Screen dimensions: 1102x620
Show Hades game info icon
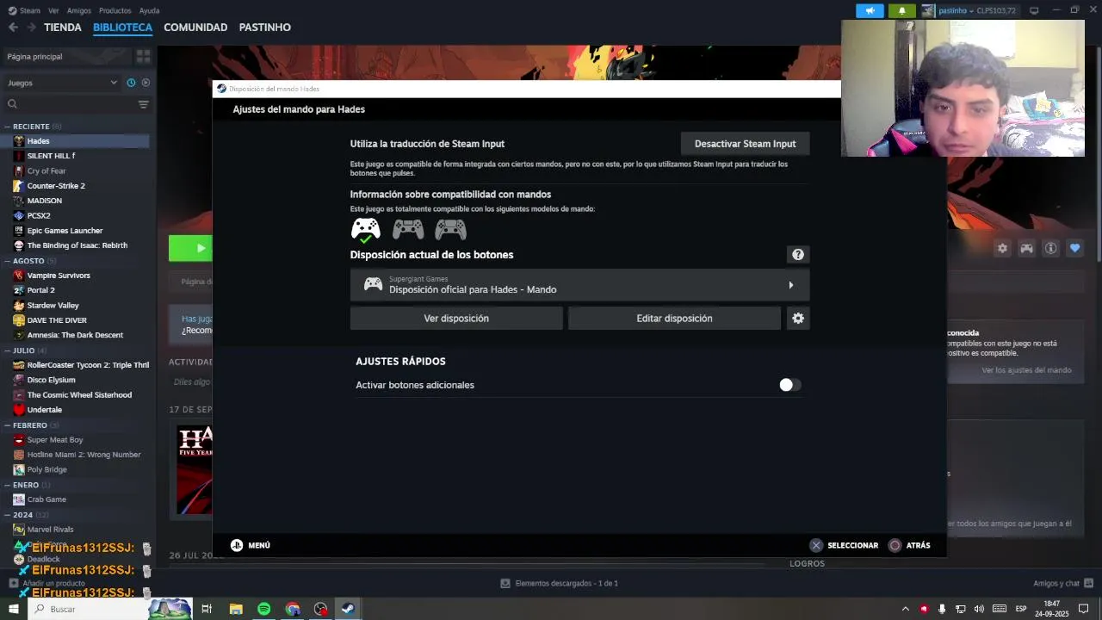(1050, 248)
